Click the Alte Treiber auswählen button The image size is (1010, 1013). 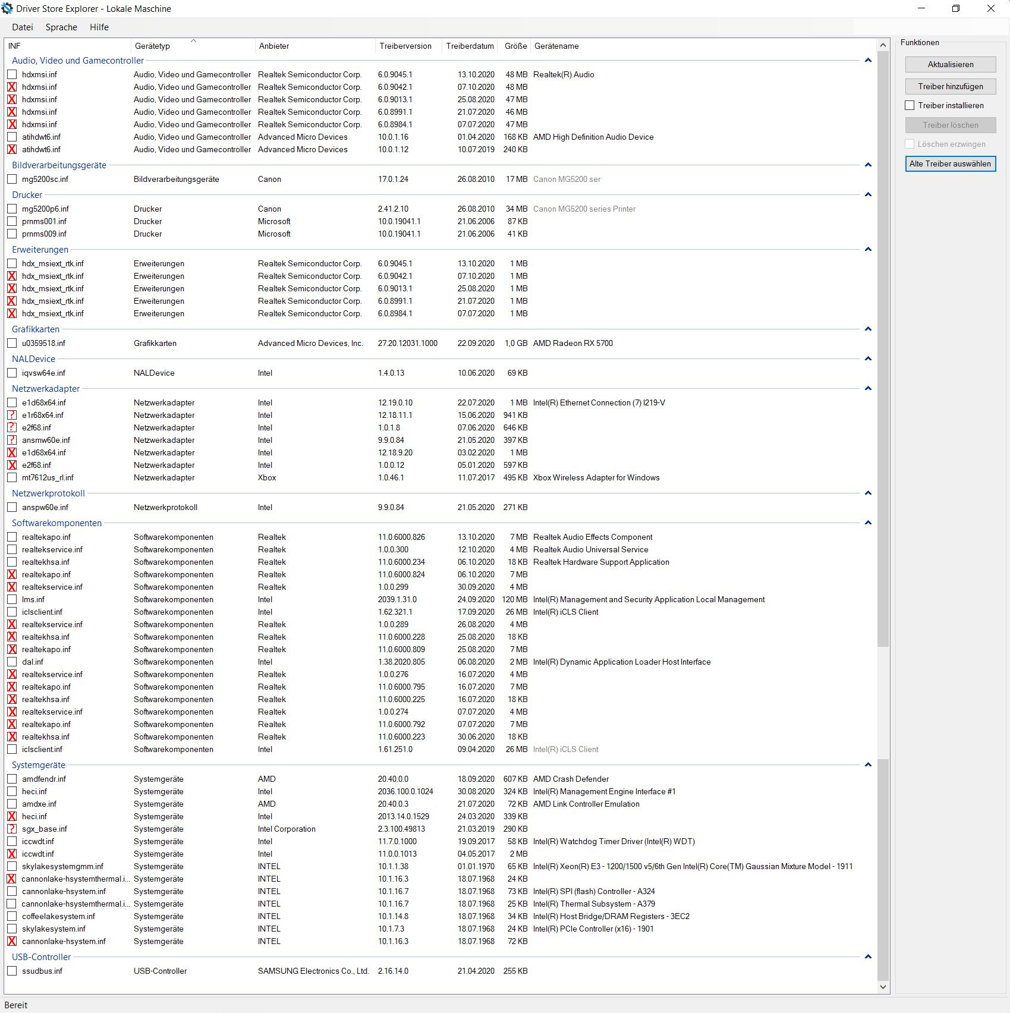tap(951, 163)
